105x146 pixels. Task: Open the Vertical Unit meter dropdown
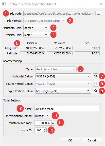click(x=36, y=35)
